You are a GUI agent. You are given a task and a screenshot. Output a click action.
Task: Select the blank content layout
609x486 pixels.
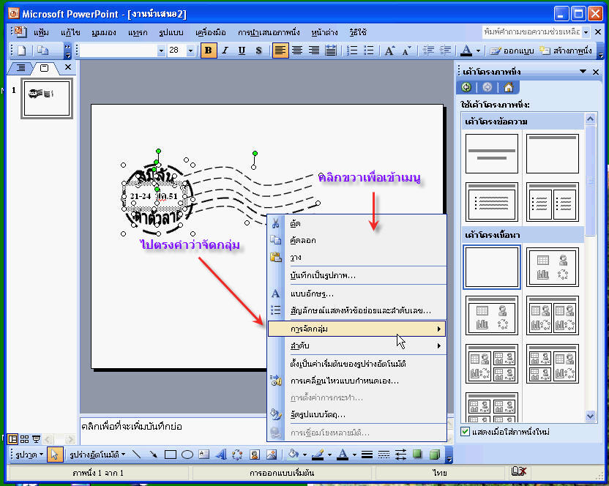coord(492,267)
